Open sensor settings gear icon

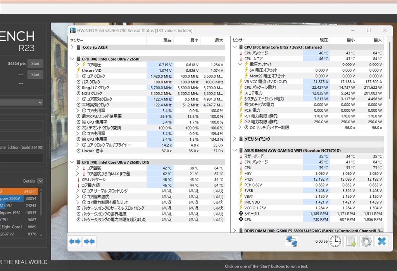(x=366, y=242)
